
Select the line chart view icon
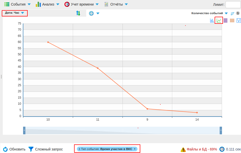pyautogui.click(x=219, y=20)
